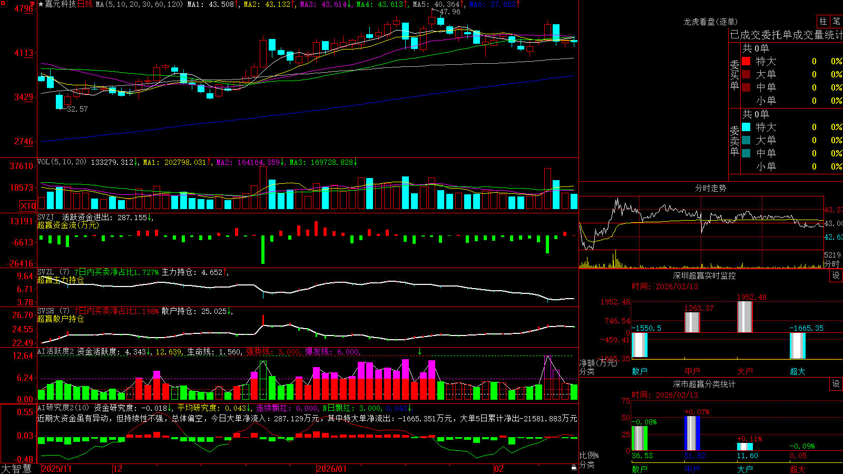The width and height of the screenshot is (843, 474).
Task: Click the 12 month marker on the timeline
Action: point(117,469)
